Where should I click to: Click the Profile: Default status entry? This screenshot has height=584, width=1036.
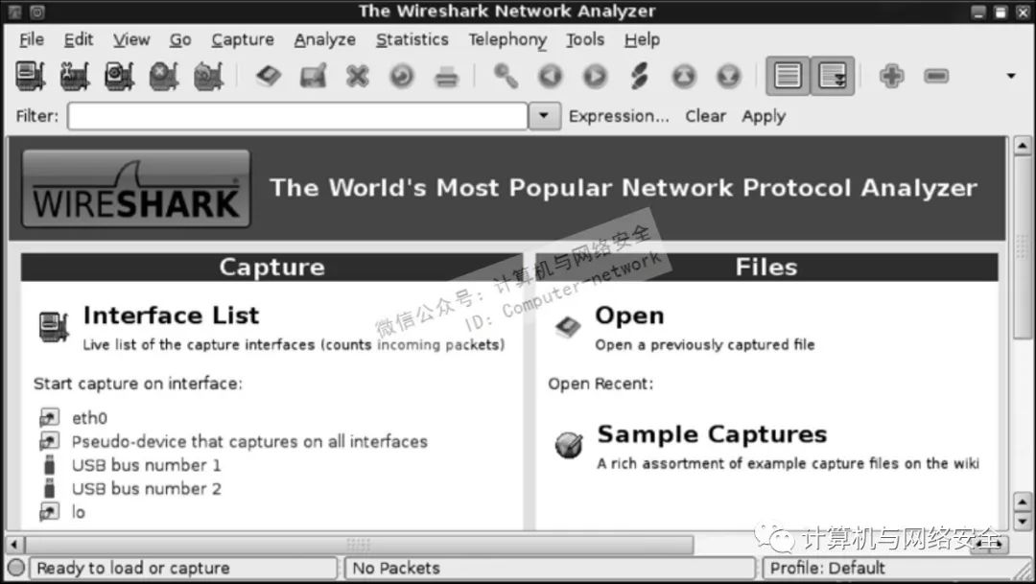click(827, 568)
